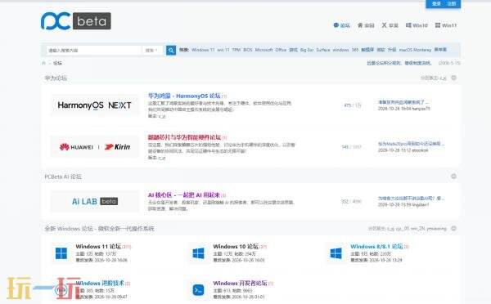Open the 麒麟芯片与华为智能硬件论坛 link
Viewport: 491px width, 304px height.
click(x=184, y=137)
